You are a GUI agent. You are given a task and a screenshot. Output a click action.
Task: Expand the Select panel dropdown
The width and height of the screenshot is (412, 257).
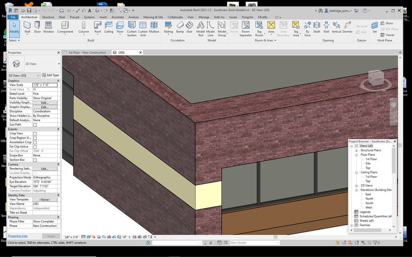(14, 40)
